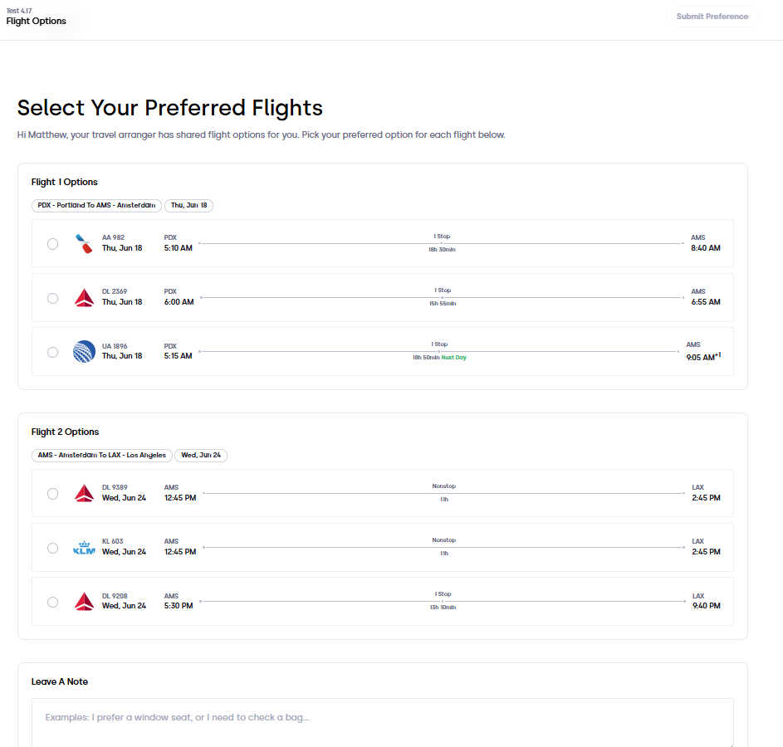This screenshot has height=747, width=783.
Task: Pick the DL 9389 nonstop flight
Action: pyautogui.click(x=52, y=494)
